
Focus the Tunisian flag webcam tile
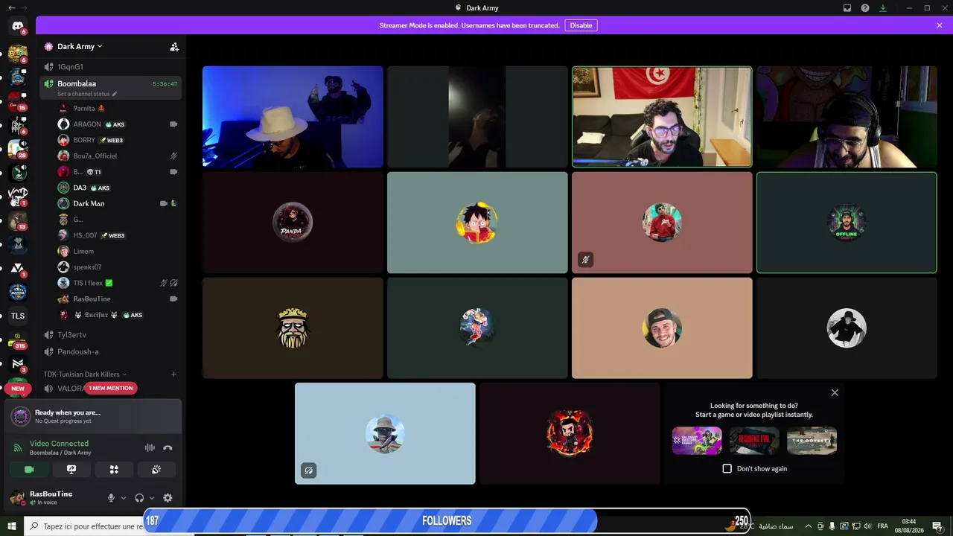click(662, 117)
